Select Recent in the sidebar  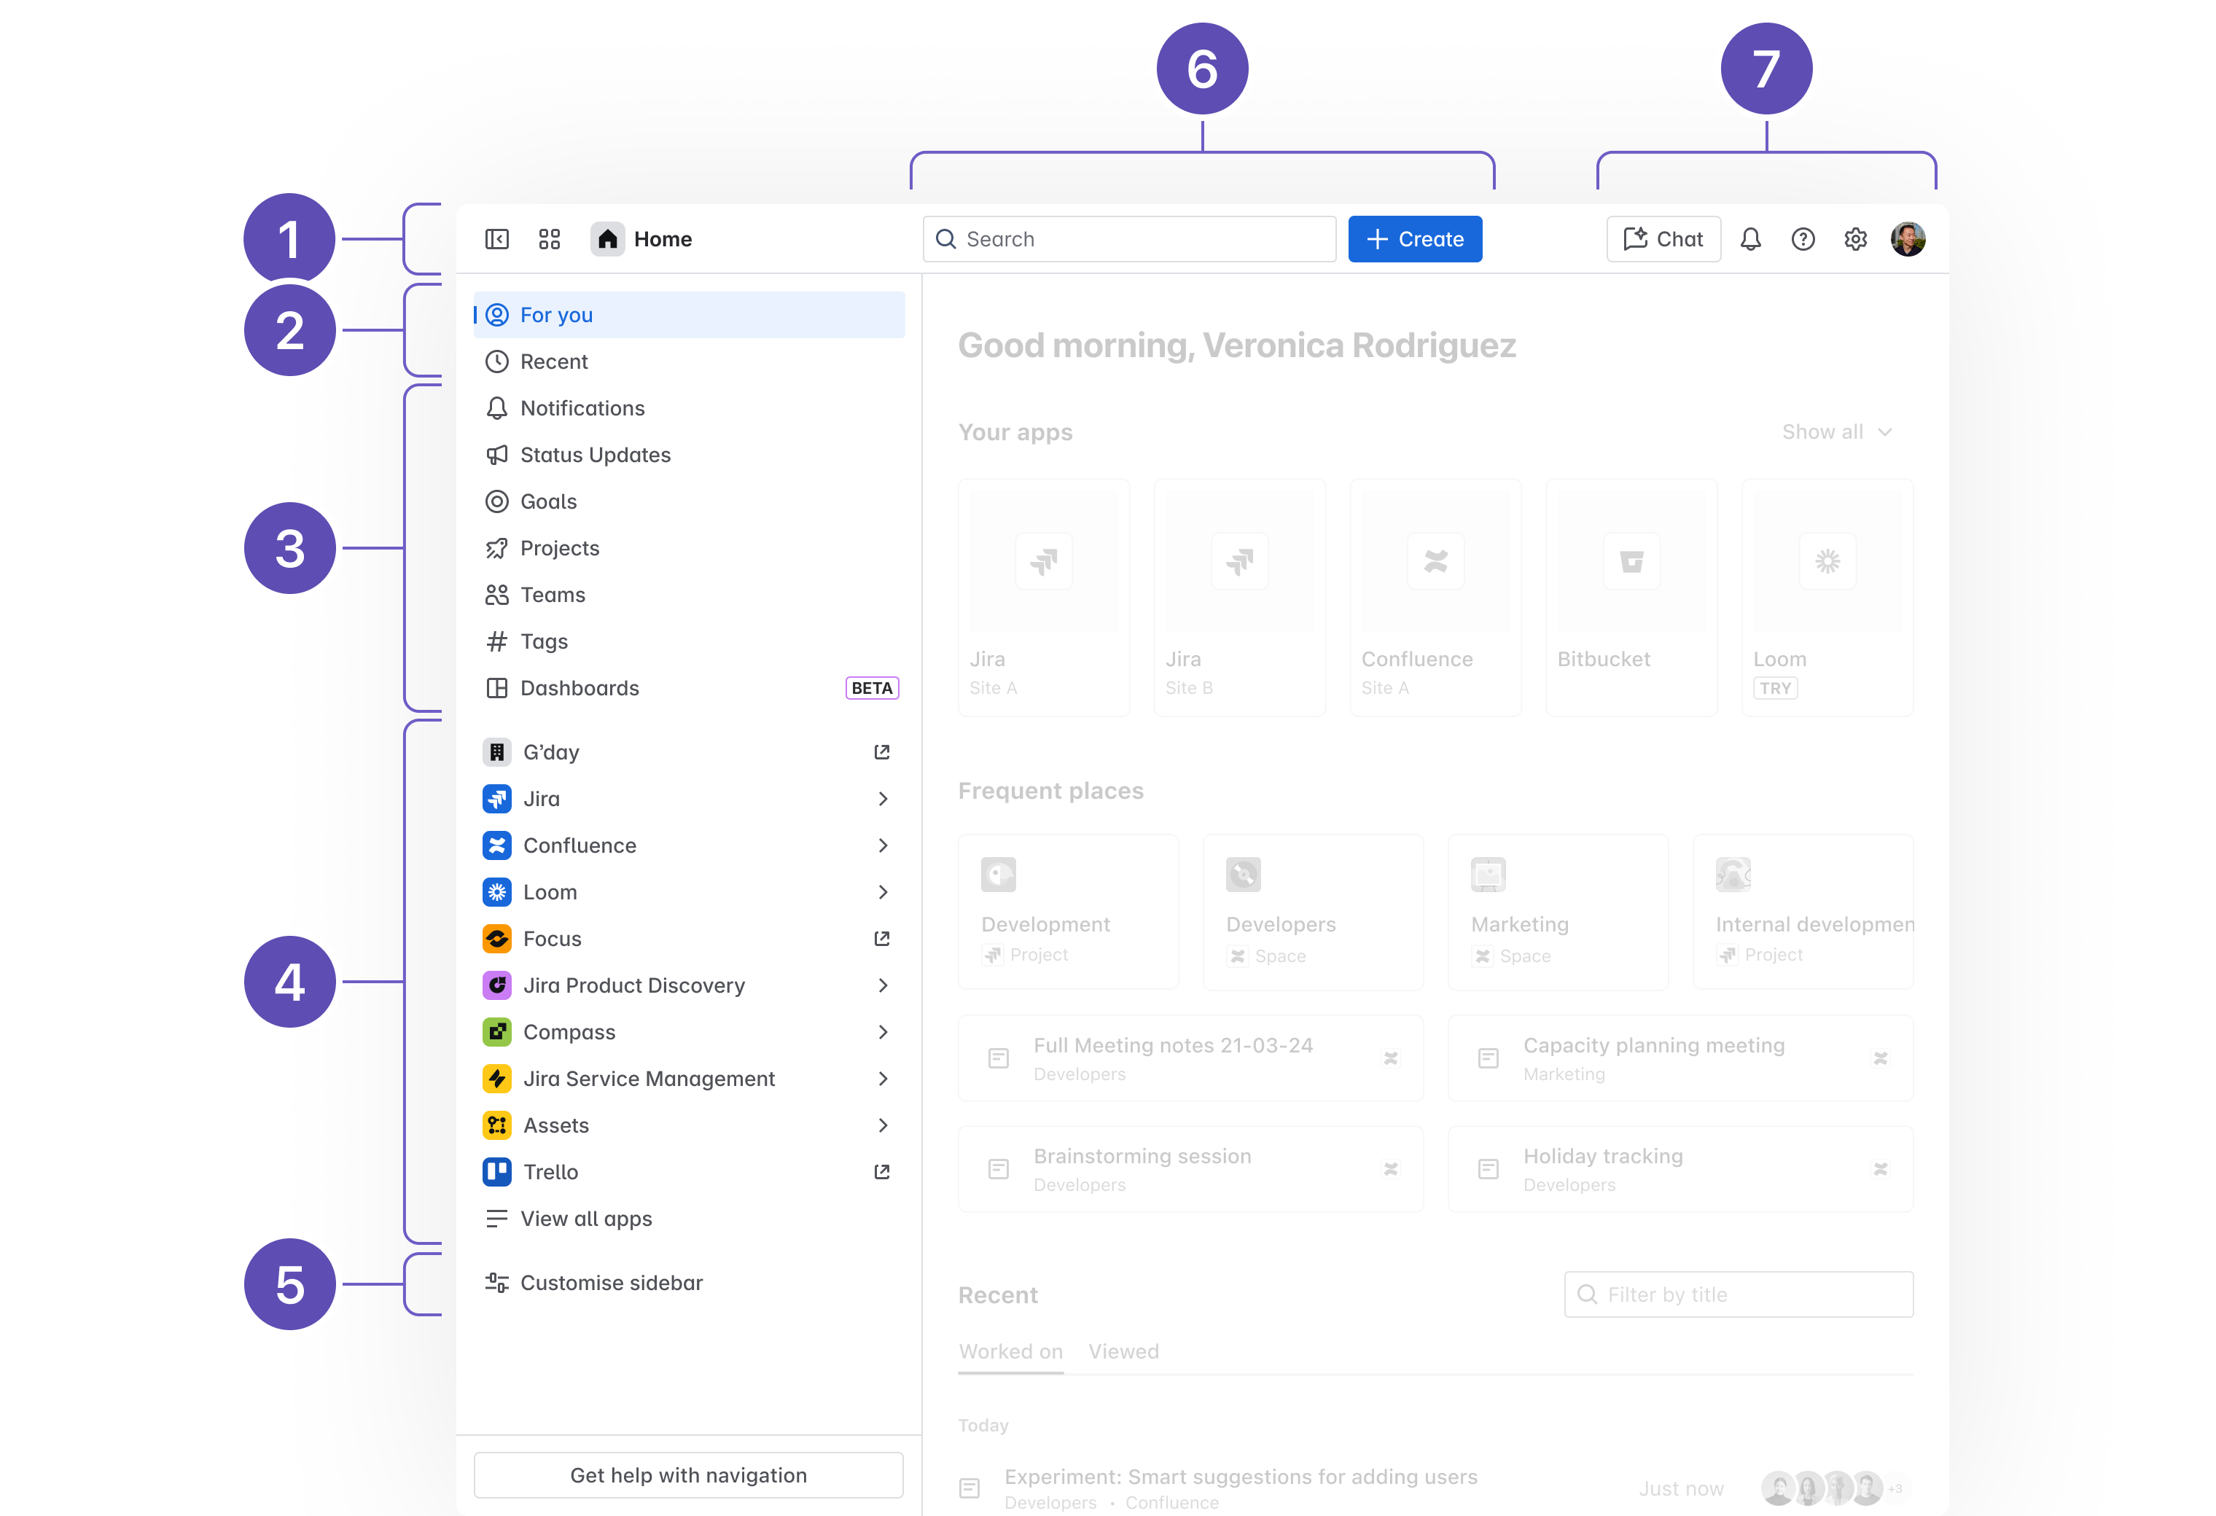coord(554,362)
